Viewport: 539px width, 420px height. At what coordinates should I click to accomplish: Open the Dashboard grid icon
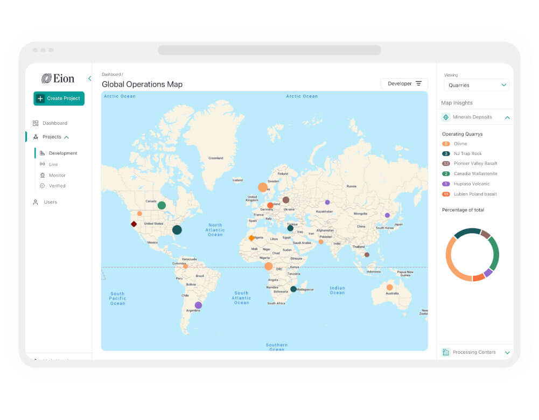pos(36,123)
